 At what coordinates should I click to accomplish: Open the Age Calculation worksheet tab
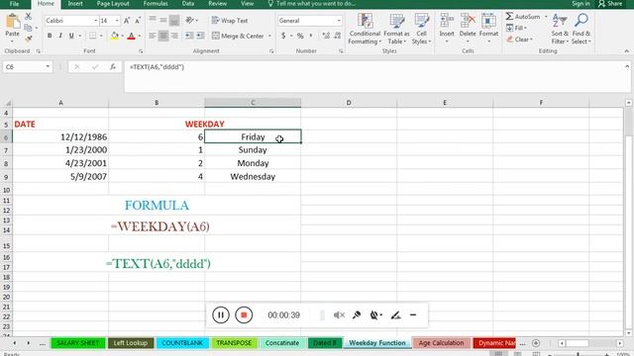[441, 343]
